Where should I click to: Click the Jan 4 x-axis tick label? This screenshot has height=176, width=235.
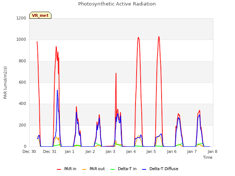click(x=131, y=151)
